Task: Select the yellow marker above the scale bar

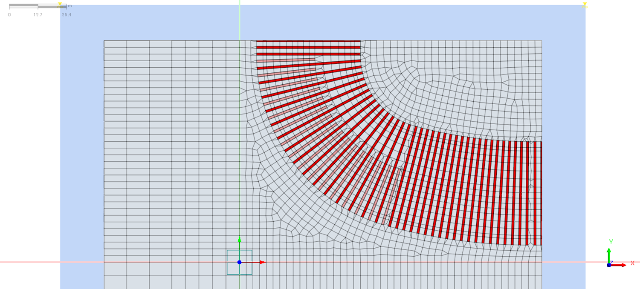Action: point(60,5)
